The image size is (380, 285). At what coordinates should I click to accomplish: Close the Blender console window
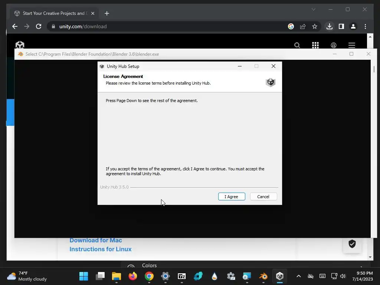tap(368, 54)
